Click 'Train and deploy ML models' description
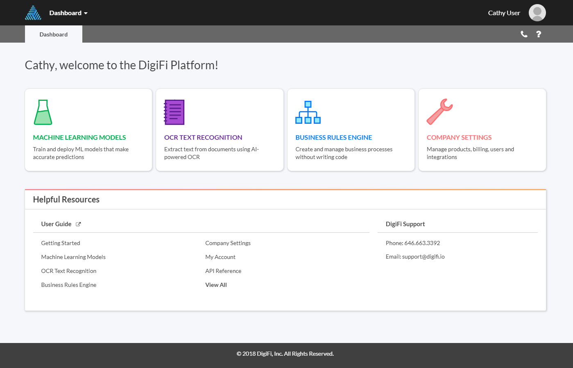The width and height of the screenshot is (573, 368). tap(81, 153)
